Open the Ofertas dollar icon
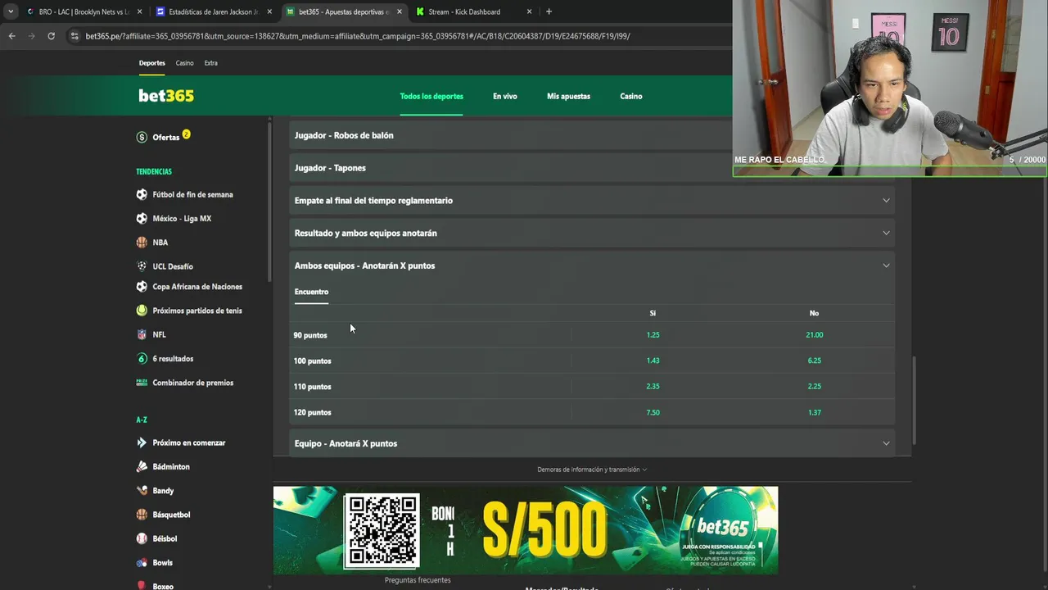This screenshot has width=1048, height=590. 142,137
